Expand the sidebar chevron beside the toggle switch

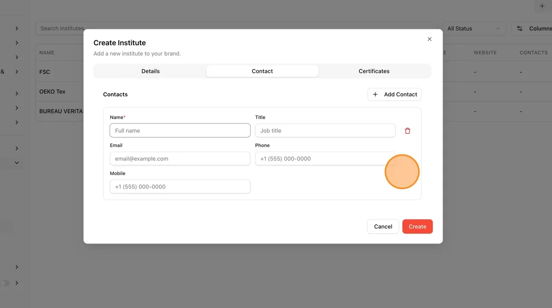pos(17,283)
